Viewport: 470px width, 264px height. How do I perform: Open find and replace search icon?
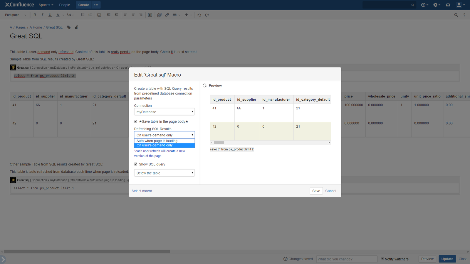(x=456, y=15)
